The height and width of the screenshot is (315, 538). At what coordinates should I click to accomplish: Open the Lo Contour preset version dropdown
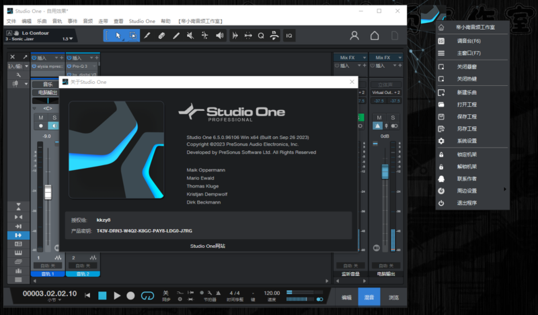point(67,39)
